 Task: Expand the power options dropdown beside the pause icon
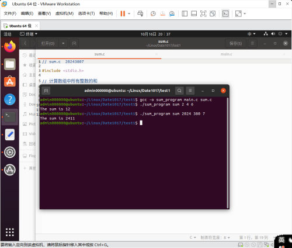[x=129, y=13]
